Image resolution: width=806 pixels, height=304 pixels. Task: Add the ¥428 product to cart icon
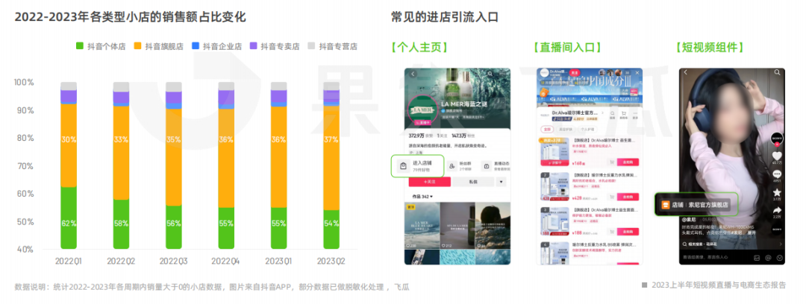(x=612, y=197)
